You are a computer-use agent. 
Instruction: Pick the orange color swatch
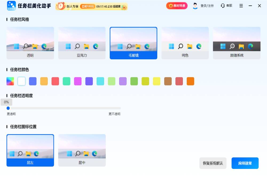point(190,81)
